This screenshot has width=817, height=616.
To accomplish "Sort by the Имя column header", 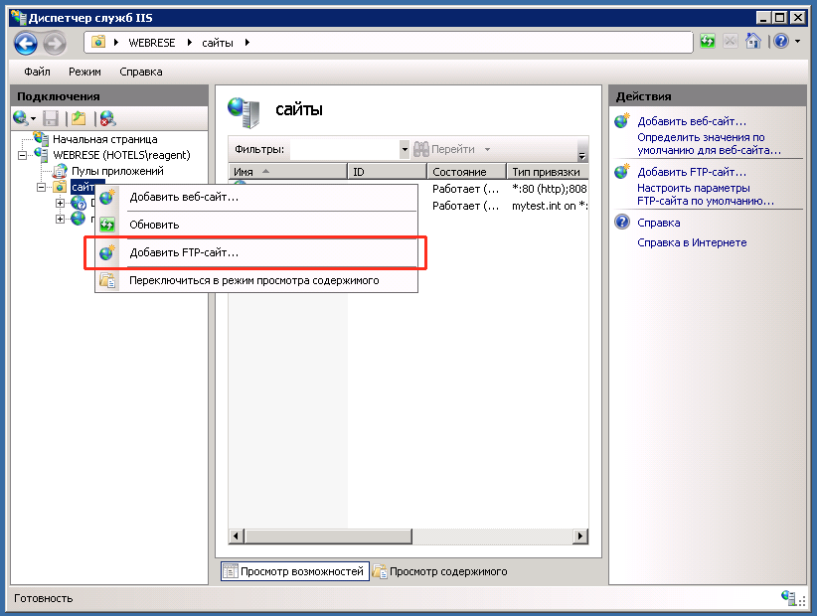I will pyautogui.click(x=287, y=171).
